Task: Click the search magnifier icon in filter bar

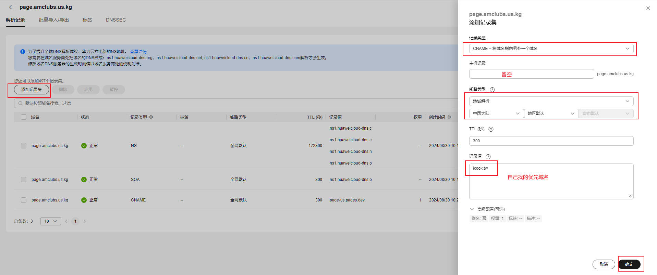Action: [21, 103]
